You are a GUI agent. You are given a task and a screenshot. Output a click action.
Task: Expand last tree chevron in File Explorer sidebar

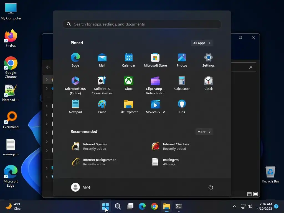click(47, 177)
